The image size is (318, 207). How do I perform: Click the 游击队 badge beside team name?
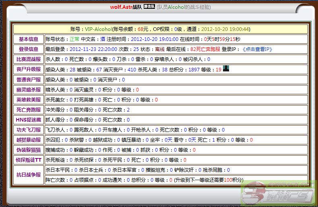(149, 7)
